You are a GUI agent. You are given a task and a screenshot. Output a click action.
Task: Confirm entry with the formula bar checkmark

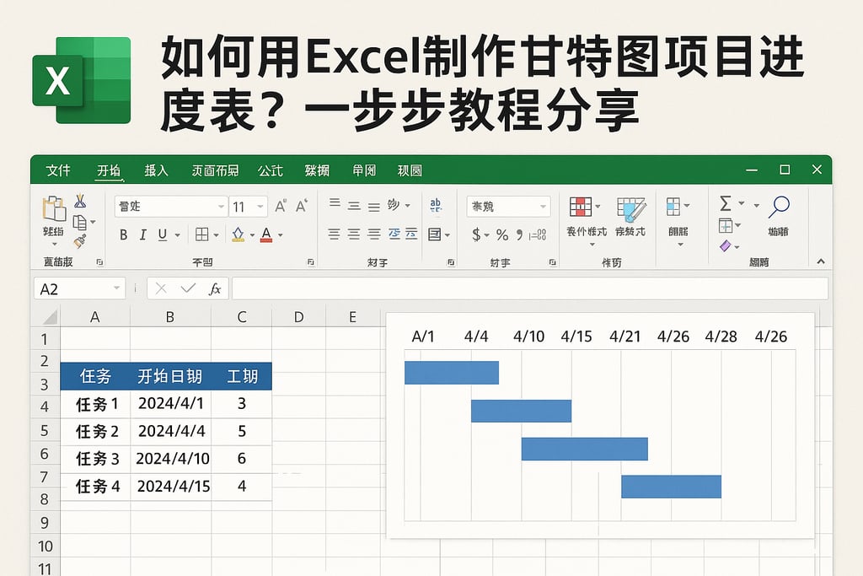click(x=187, y=288)
